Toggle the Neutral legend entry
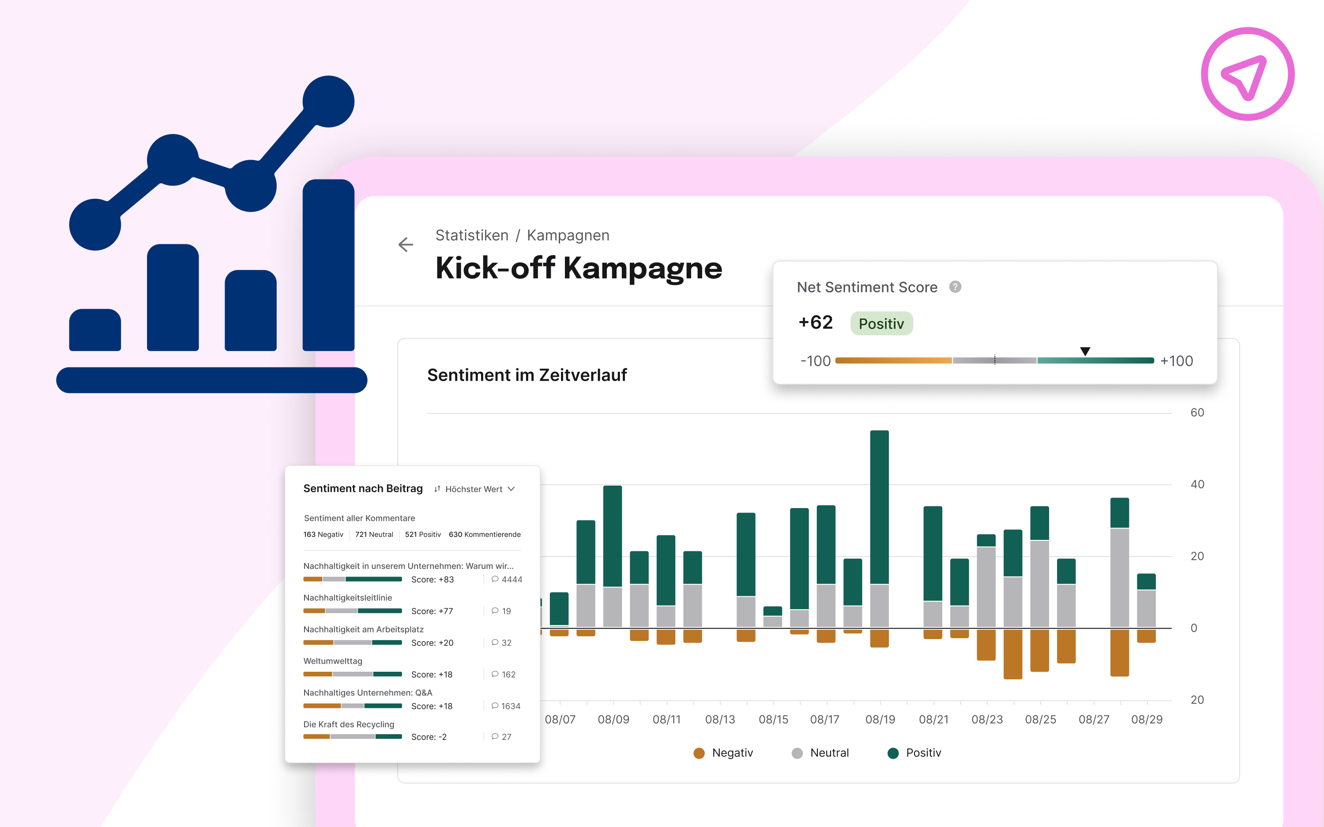This screenshot has width=1324, height=827. [820, 753]
